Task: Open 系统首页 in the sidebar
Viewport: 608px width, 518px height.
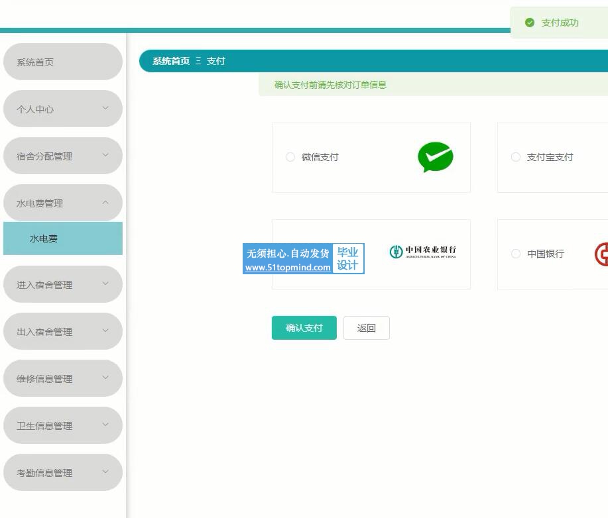Action: (63, 62)
